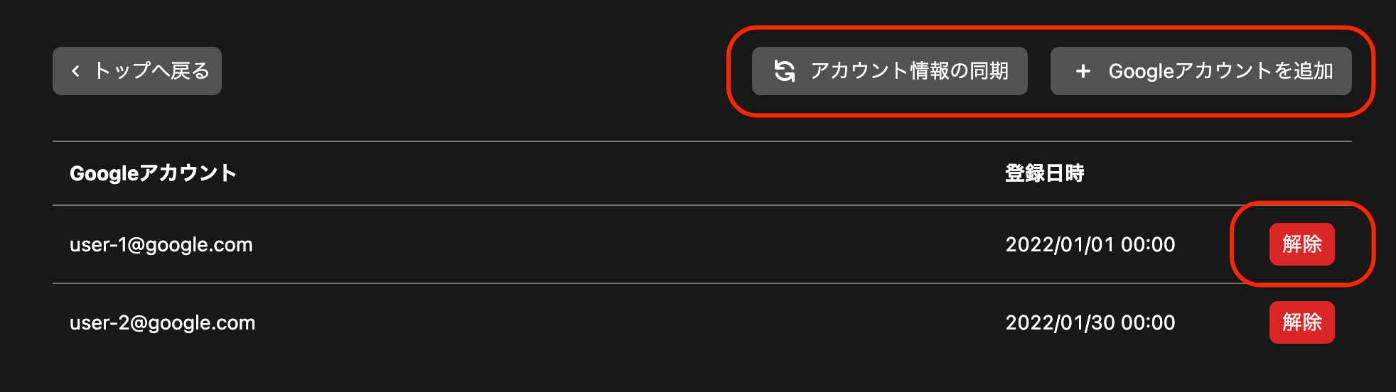This screenshot has height=392, width=1396.
Task: Select the first account row
Action: (x=702, y=244)
